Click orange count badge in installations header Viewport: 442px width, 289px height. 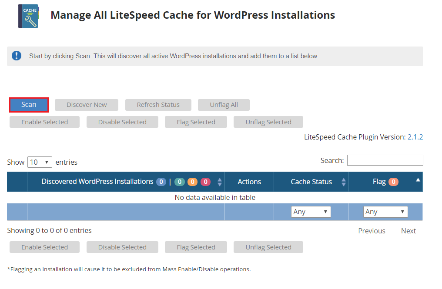coord(193,182)
